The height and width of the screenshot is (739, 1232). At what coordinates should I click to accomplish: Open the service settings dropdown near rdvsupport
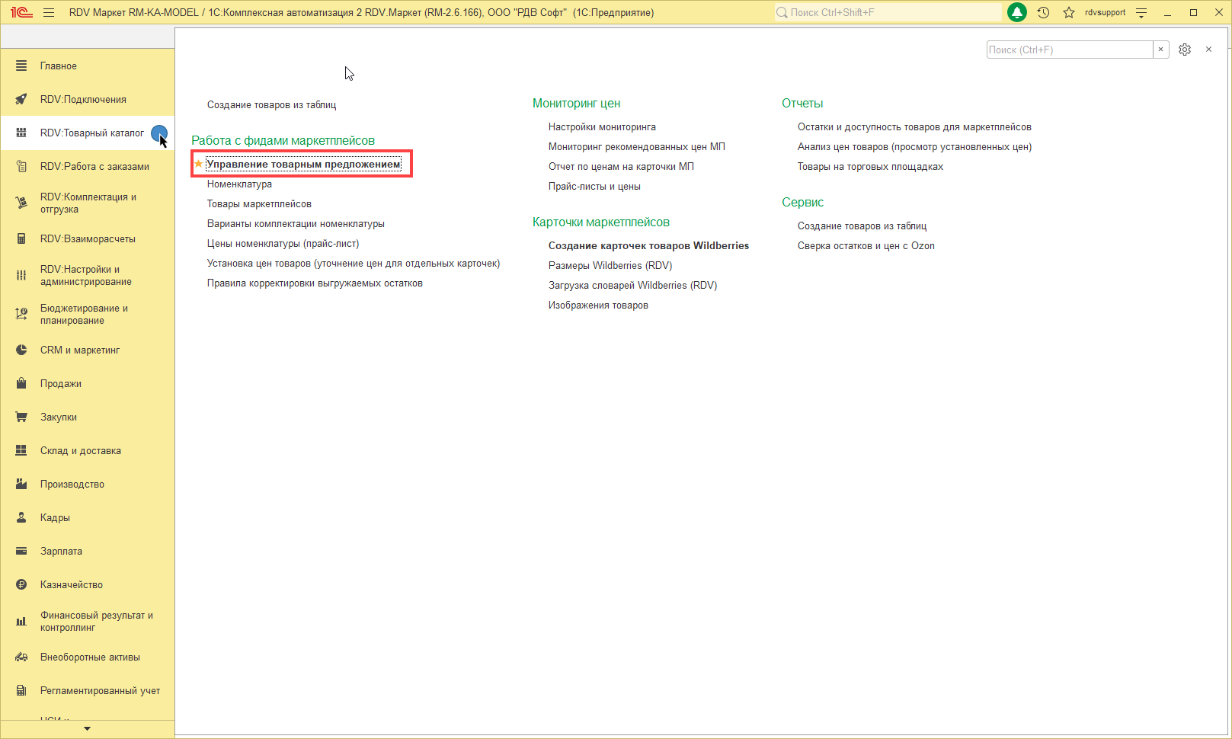click(x=1141, y=12)
